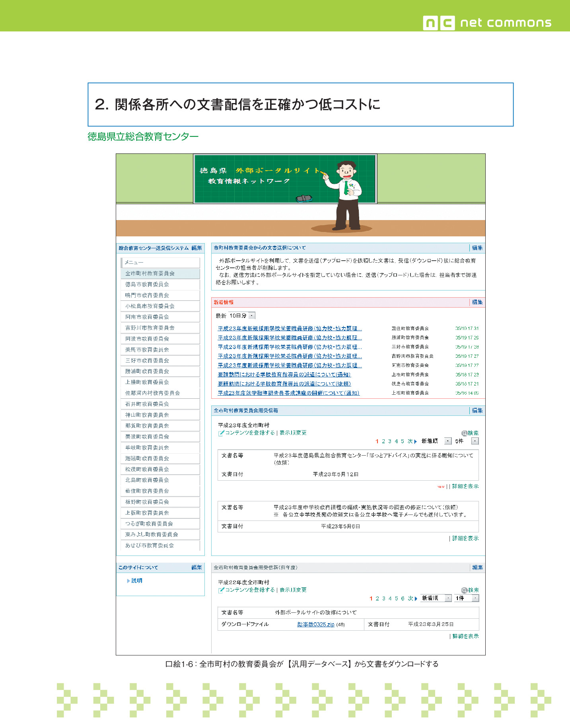Click the net commons logo icon

tap(439, 23)
